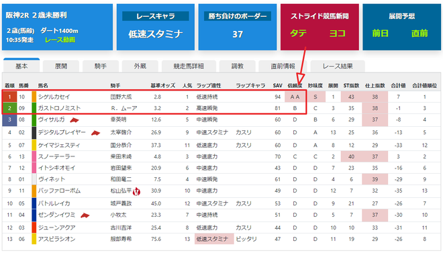Click horse name アスピラシオン
The image size is (443, 253).
(x=56, y=239)
